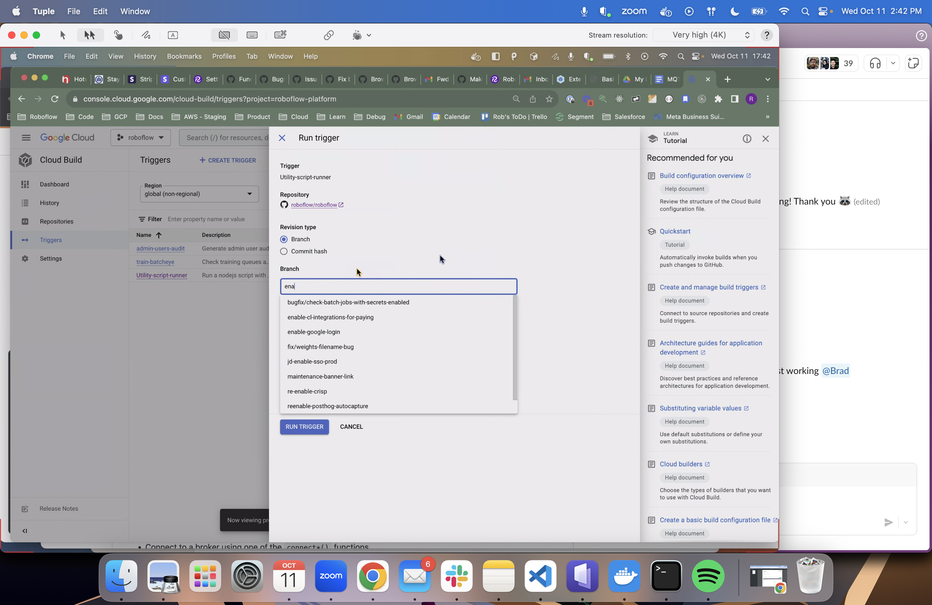The image size is (932, 605).
Task: Click the Tutorial panel info icon
Action: 747,139
